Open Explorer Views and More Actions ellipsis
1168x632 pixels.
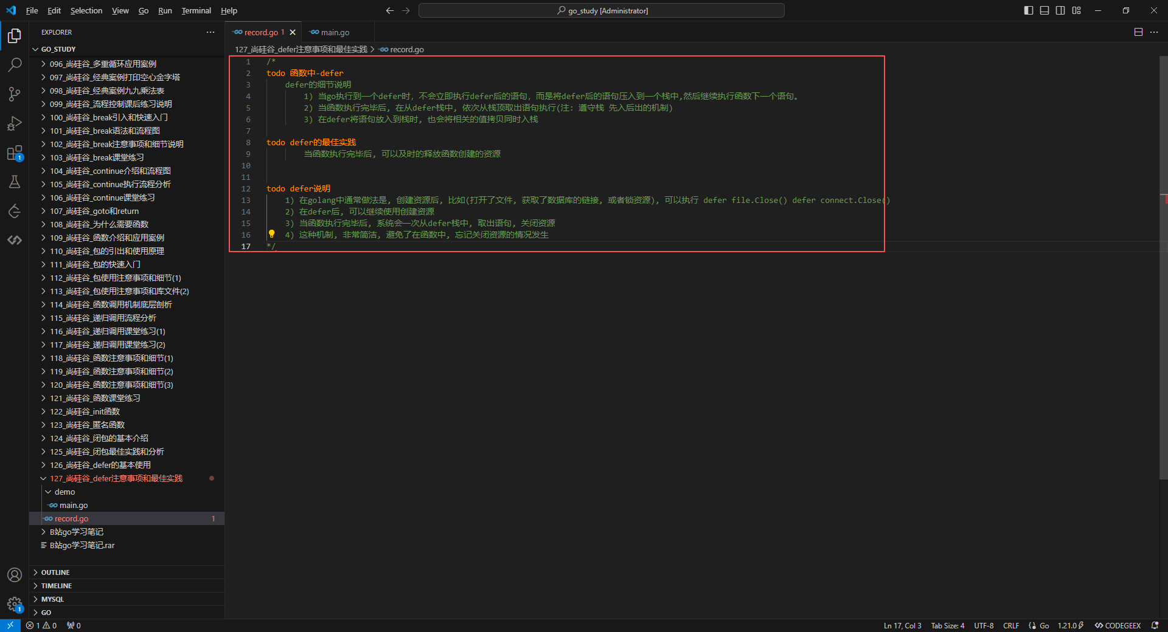tap(210, 32)
